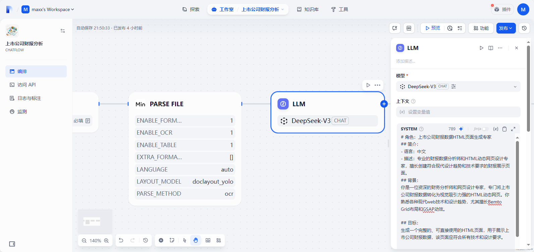Zoom in the workflow canvas
Image resolution: width=534 pixels, height=252 pixels.
[106, 241]
